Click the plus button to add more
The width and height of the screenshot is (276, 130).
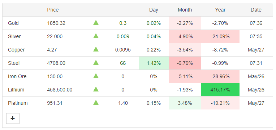pos(13,118)
